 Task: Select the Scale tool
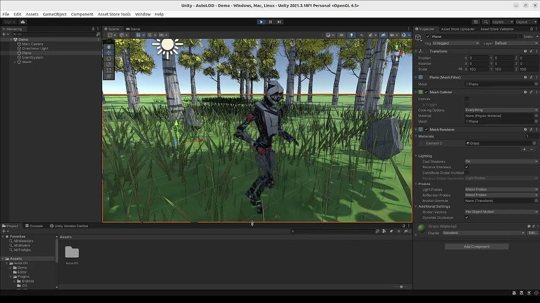point(109,65)
